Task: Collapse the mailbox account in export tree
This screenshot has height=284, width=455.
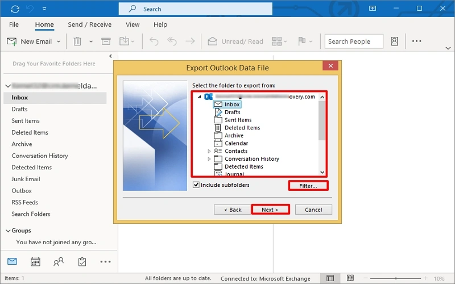Action: click(200, 97)
